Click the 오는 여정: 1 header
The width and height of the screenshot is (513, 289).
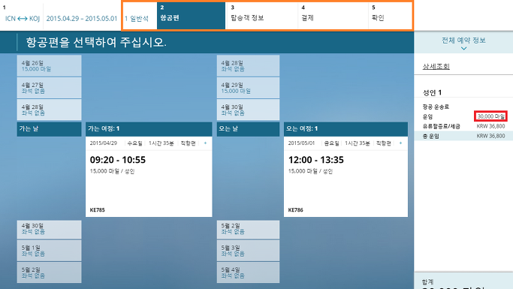[346, 129]
